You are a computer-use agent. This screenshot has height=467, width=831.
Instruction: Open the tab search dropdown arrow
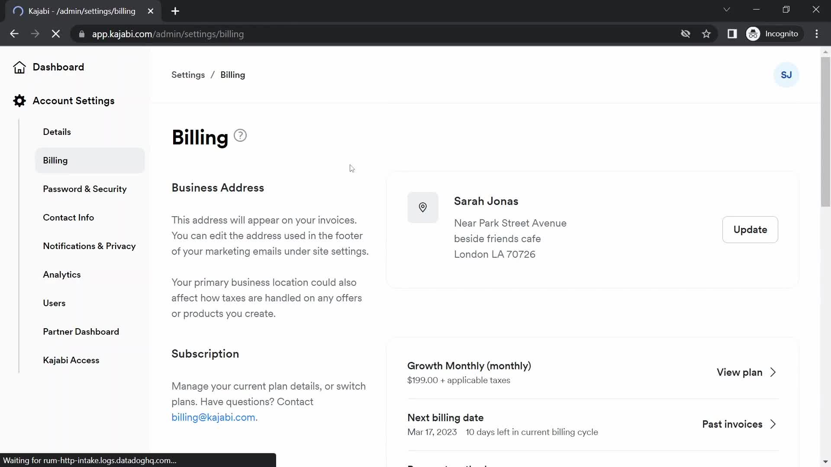point(727,10)
